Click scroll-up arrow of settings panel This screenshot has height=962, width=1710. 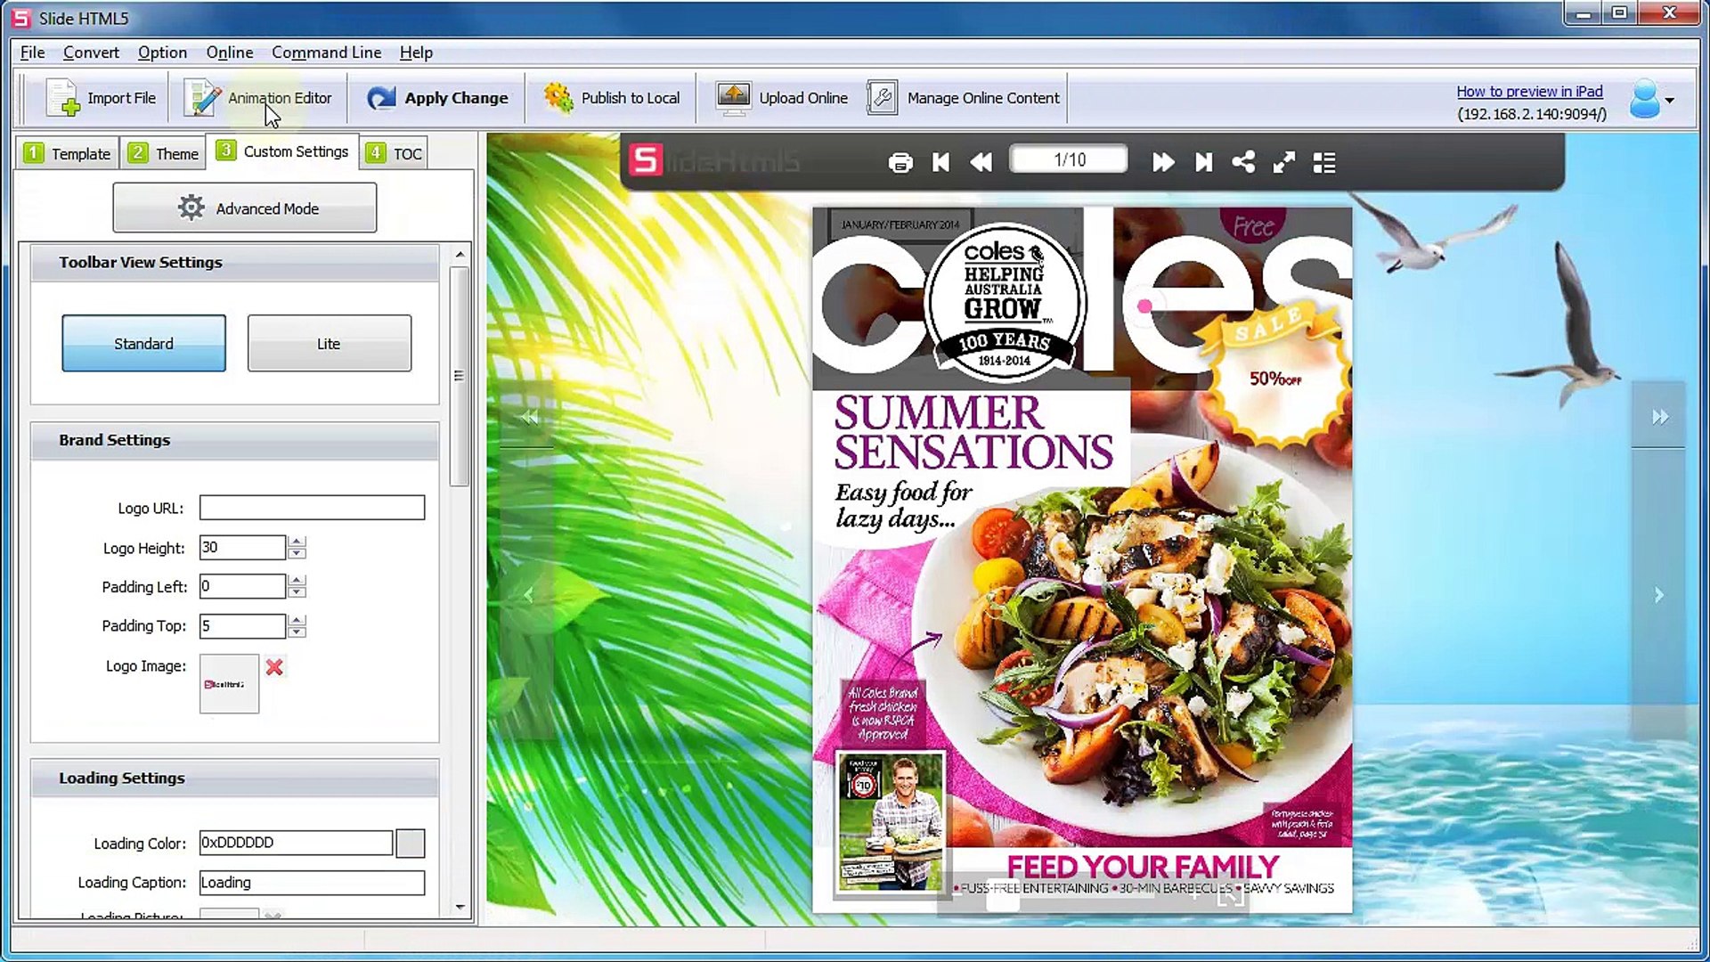tap(460, 255)
